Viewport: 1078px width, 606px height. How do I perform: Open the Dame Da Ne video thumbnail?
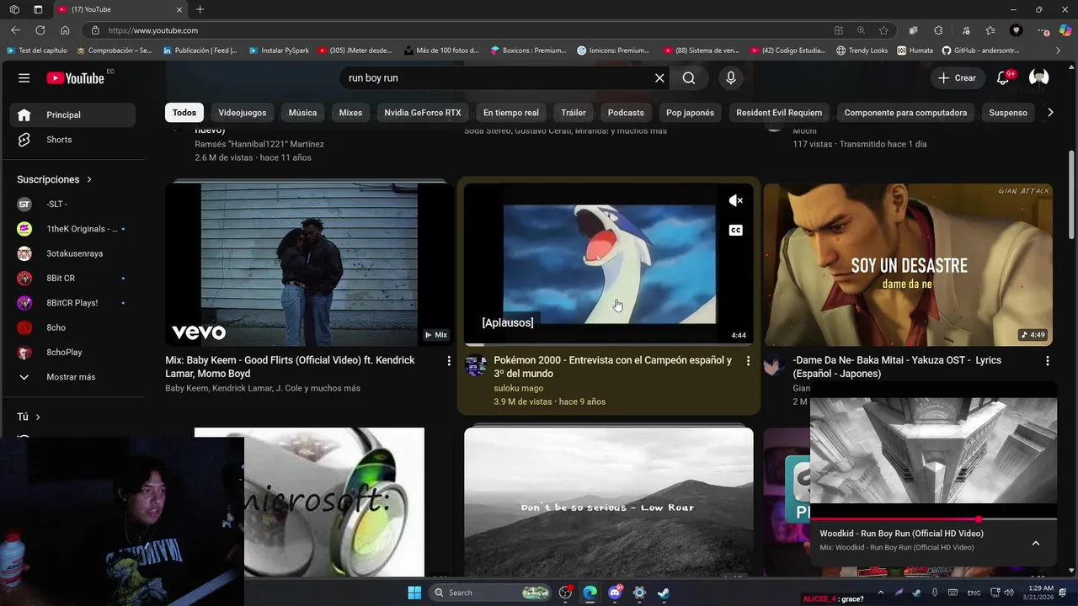click(908, 264)
